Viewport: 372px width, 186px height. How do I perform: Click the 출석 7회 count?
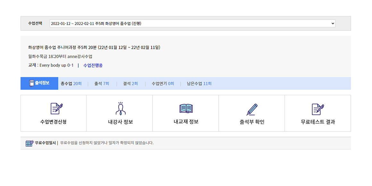pos(106,83)
